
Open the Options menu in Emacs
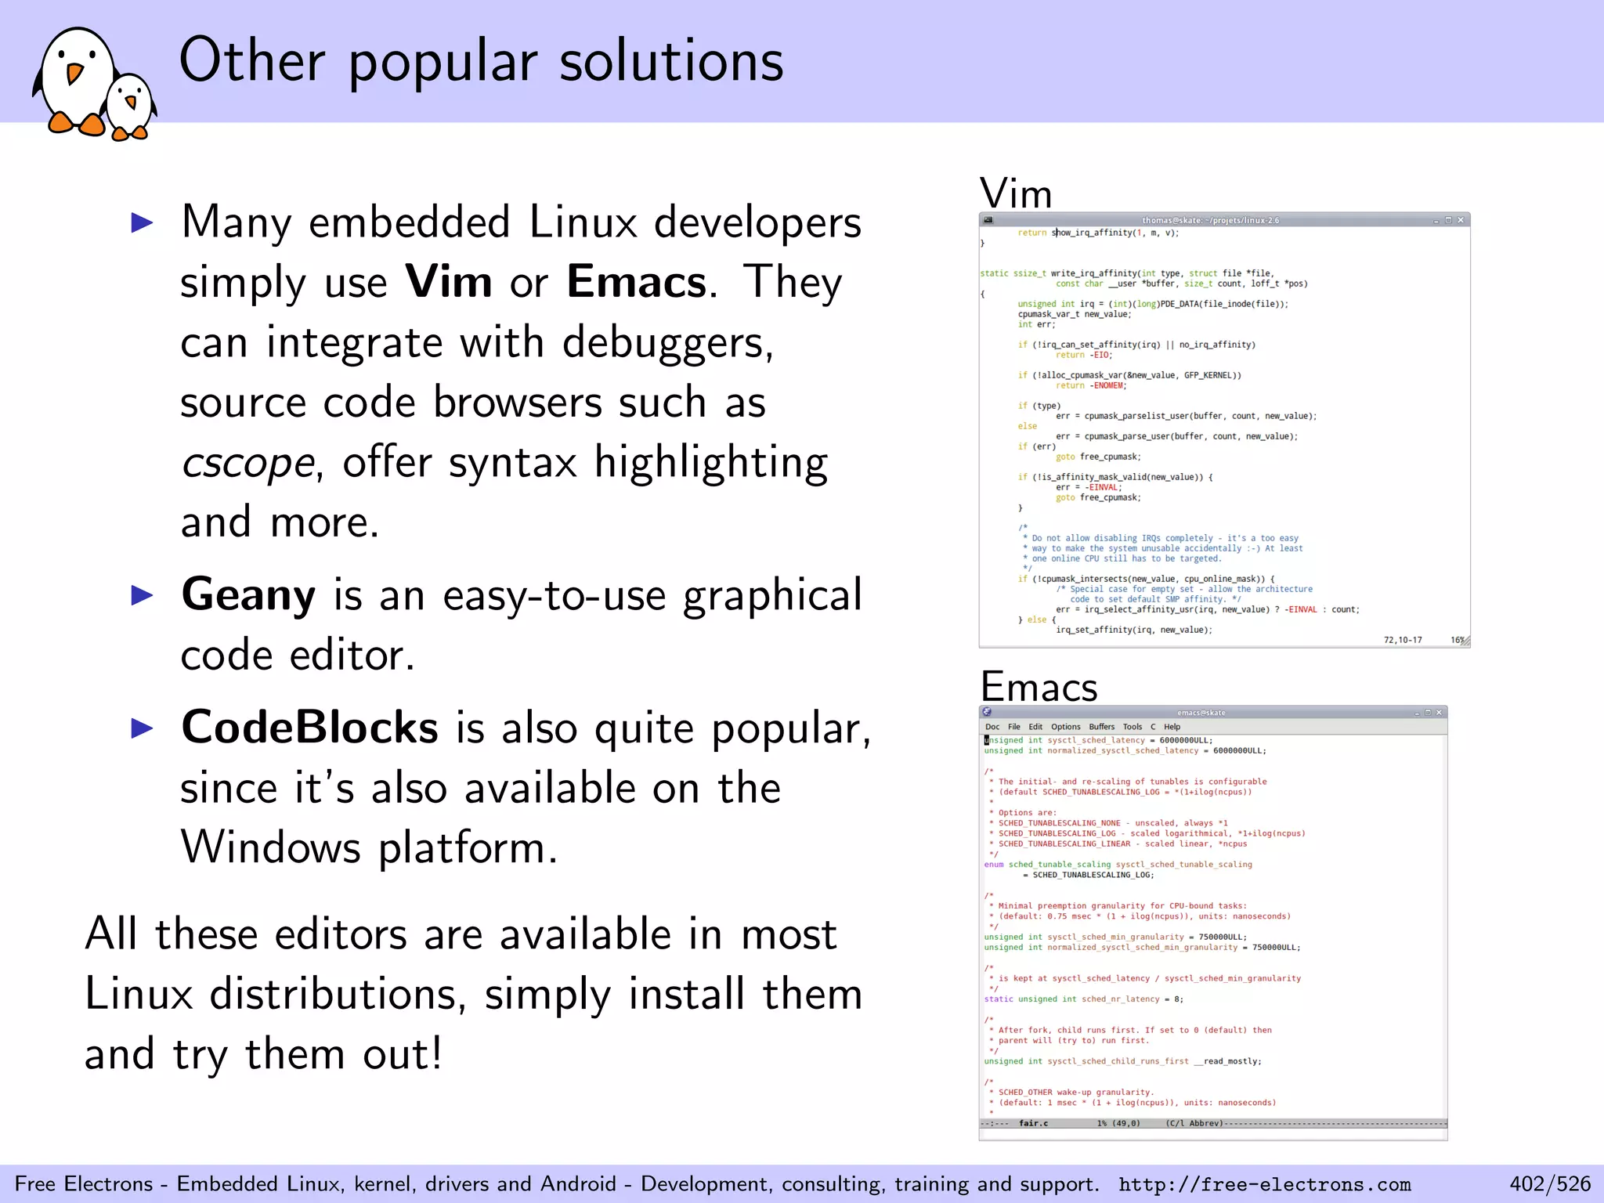[x=1066, y=727]
